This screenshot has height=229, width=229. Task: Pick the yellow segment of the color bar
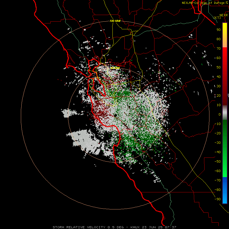coord(225,35)
